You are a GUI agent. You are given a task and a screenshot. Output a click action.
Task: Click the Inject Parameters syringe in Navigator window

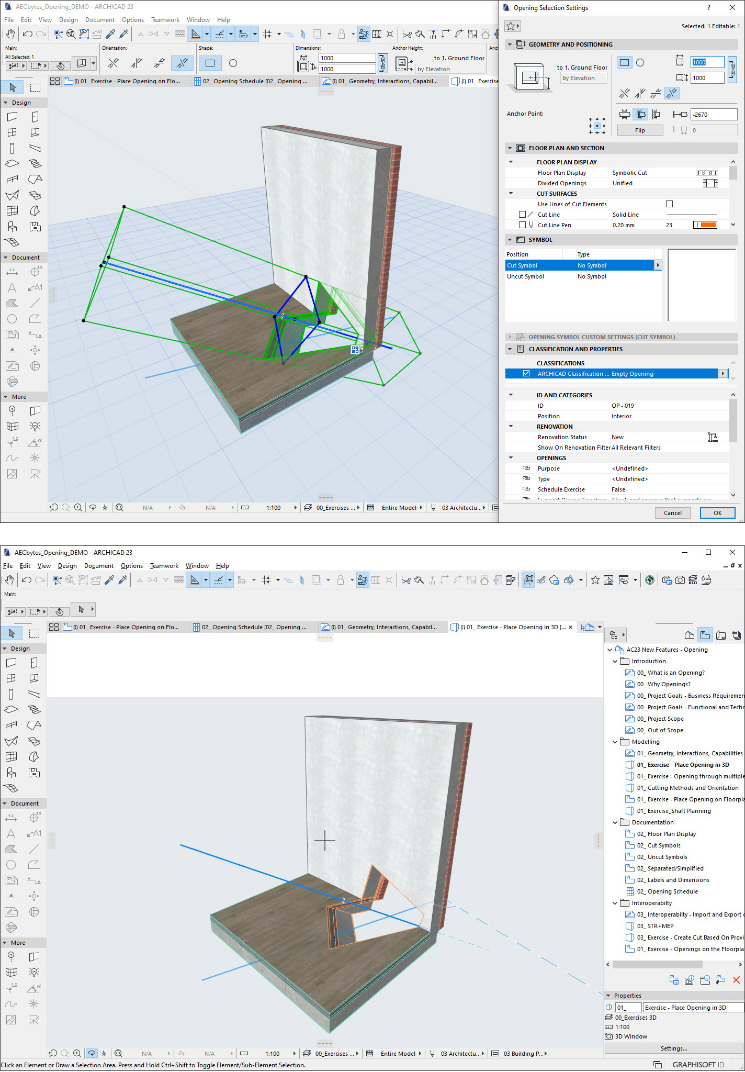(123, 580)
